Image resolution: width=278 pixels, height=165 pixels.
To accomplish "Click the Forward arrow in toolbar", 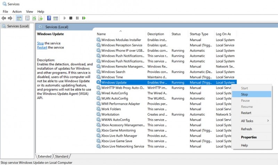I will 10,18.
